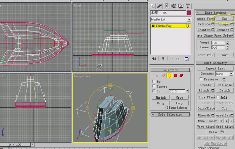Click the Extrude button
Screen dimensions: 235x149
204,24
